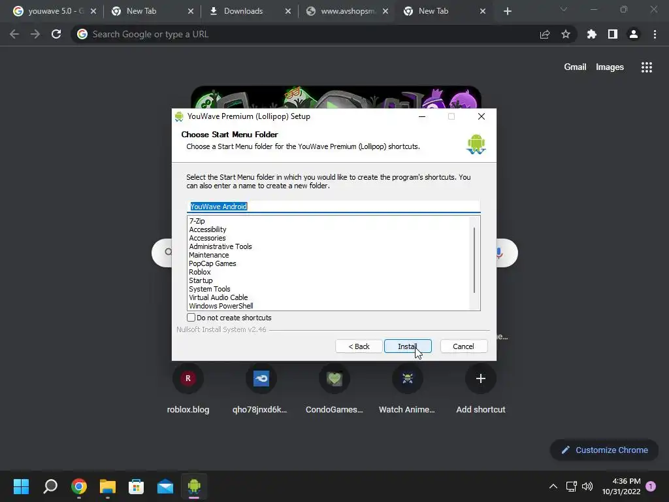Viewport: 669px width, 502px height.
Task: Open Windows Start menu
Action: [x=22, y=486]
